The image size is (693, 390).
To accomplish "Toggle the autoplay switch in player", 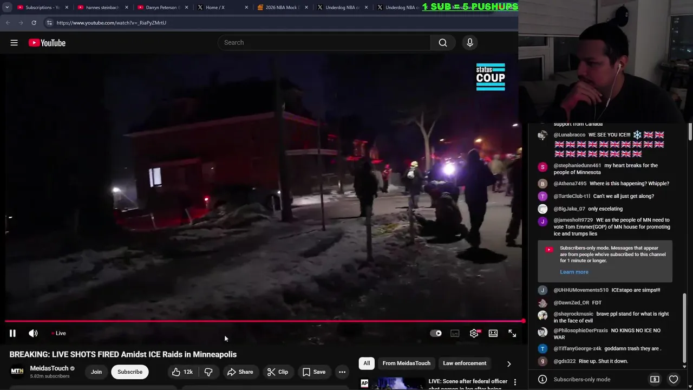I will point(436,334).
